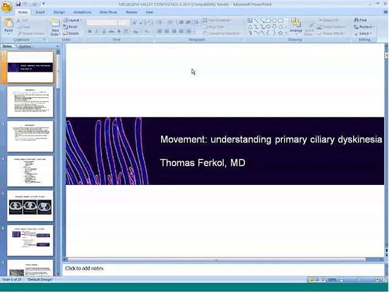
Task: Select the straight line shape
Action: point(256,21)
